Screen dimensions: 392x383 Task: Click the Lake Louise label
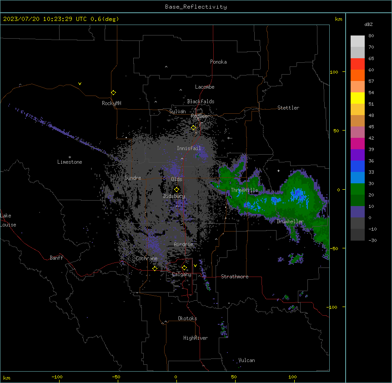pyautogui.click(x=8, y=220)
